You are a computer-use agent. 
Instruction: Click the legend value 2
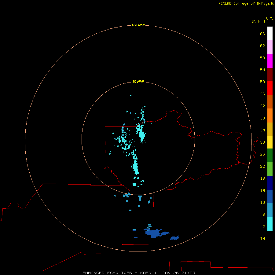(x=264, y=226)
